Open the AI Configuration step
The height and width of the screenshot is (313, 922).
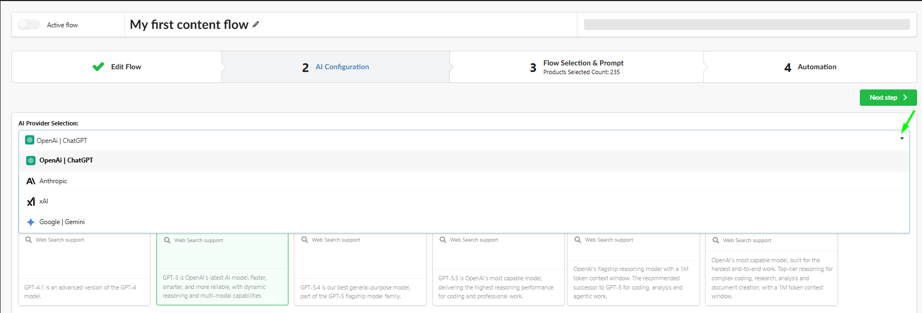coord(335,67)
